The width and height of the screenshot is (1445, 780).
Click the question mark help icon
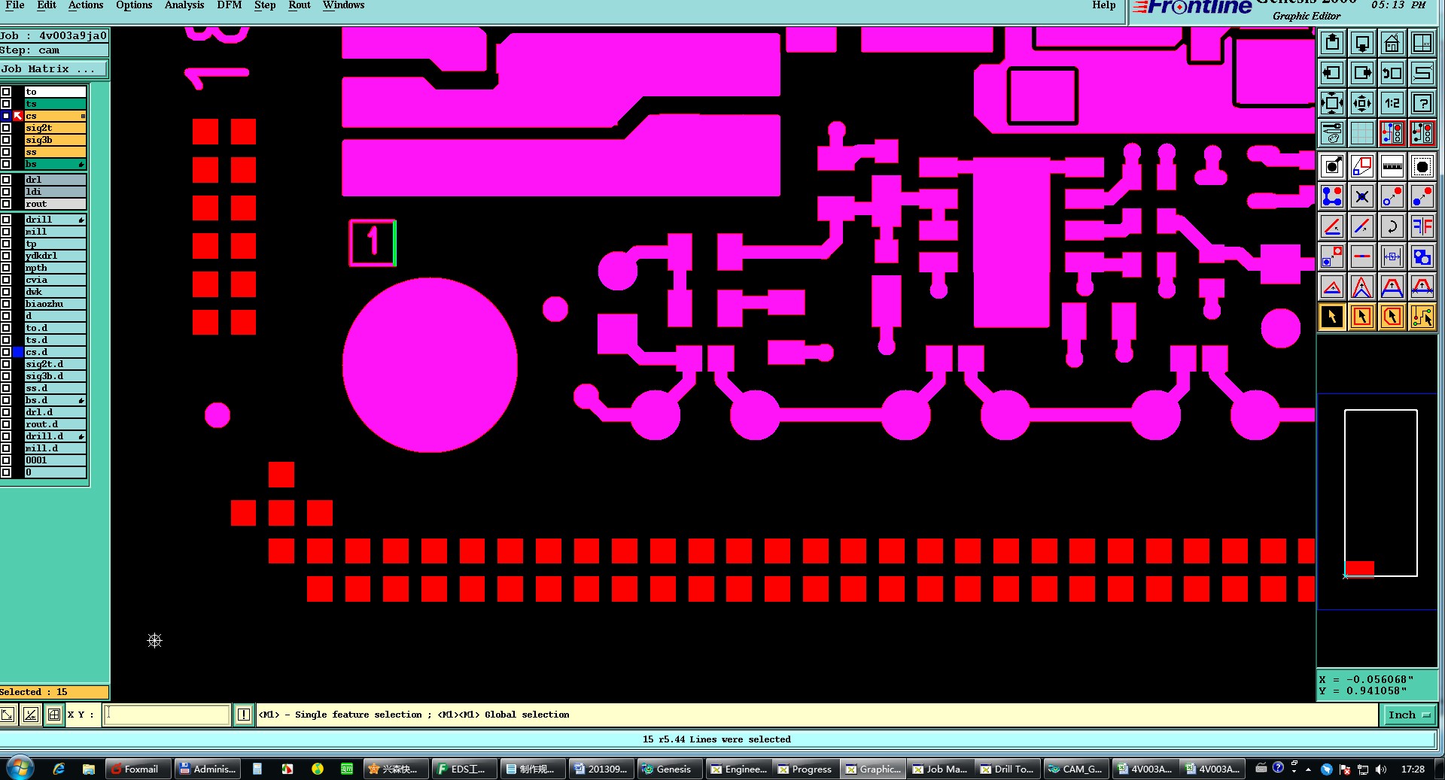[x=1422, y=103]
